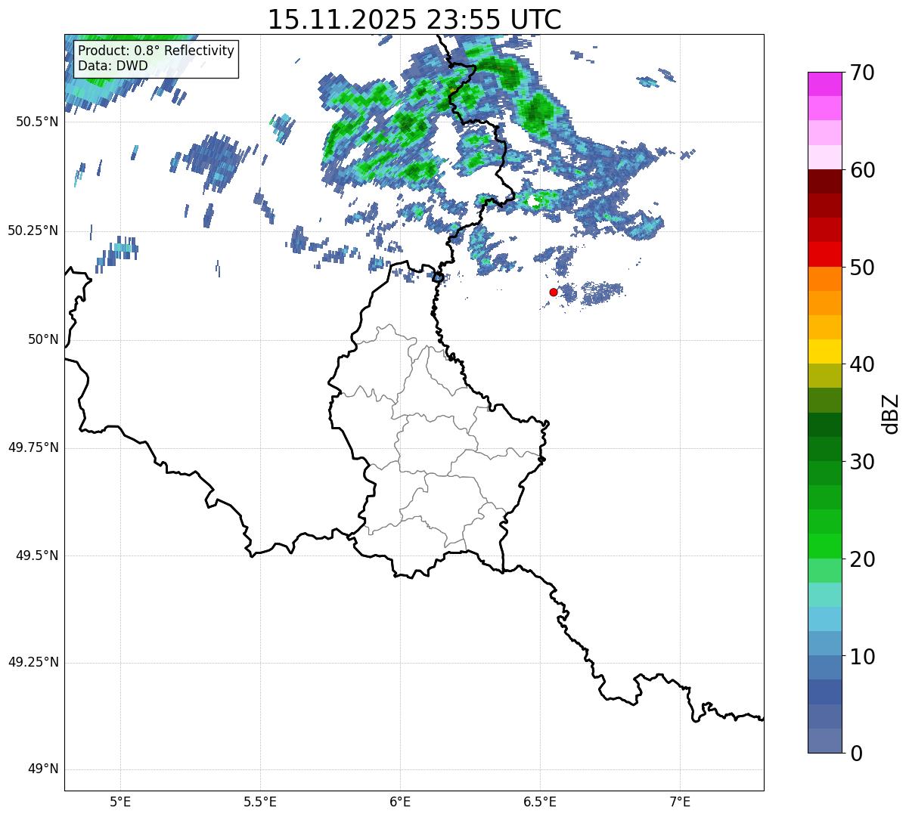The height and width of the screenshot is (817, 909).
Task: Click the red station marker dot
Action: [x=554, y=292]
